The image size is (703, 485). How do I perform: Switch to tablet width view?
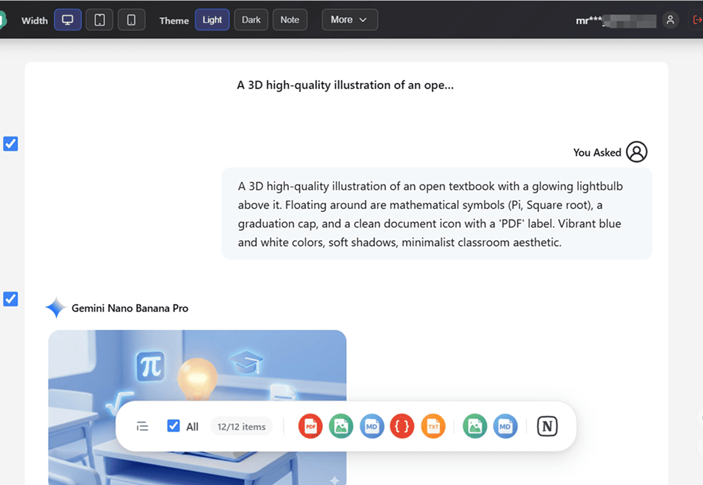coord(99,20)
